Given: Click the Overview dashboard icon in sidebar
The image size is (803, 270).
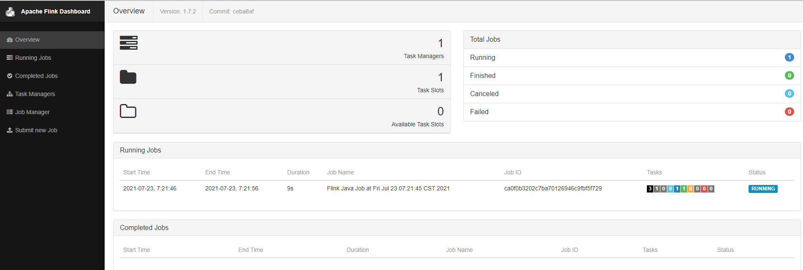Looking at the screenshot, I should (x=10, y=40).
